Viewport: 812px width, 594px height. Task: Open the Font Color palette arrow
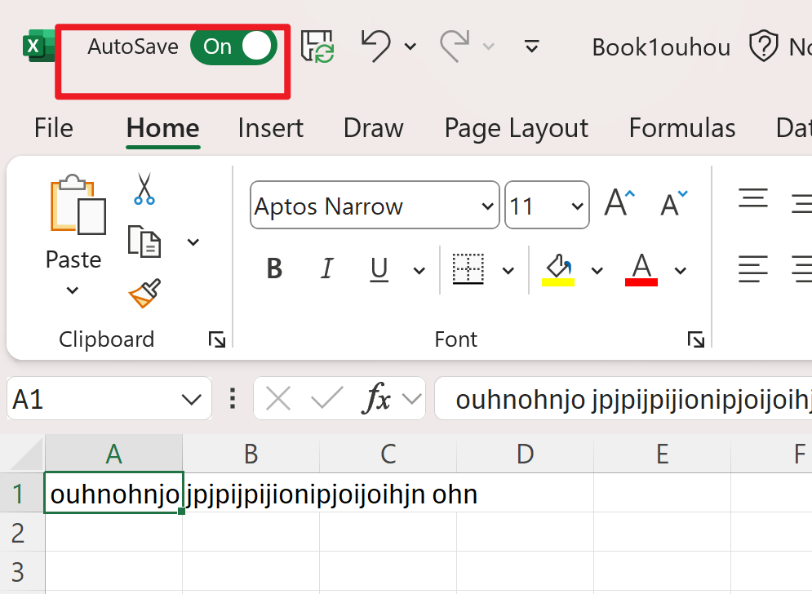pos(681,270)
